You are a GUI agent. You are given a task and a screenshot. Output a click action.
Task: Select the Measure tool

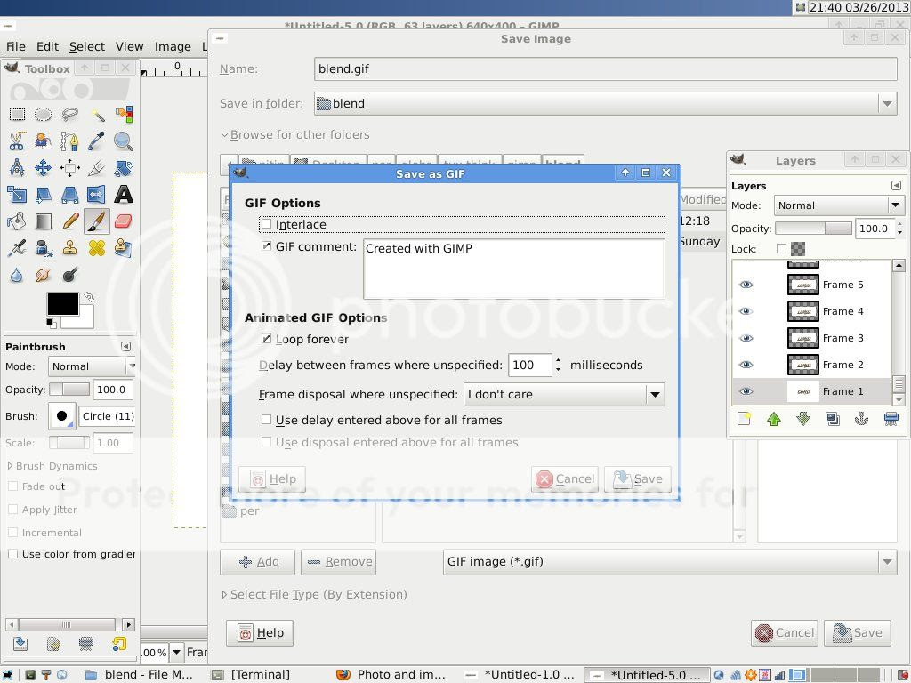coord(17,168)
